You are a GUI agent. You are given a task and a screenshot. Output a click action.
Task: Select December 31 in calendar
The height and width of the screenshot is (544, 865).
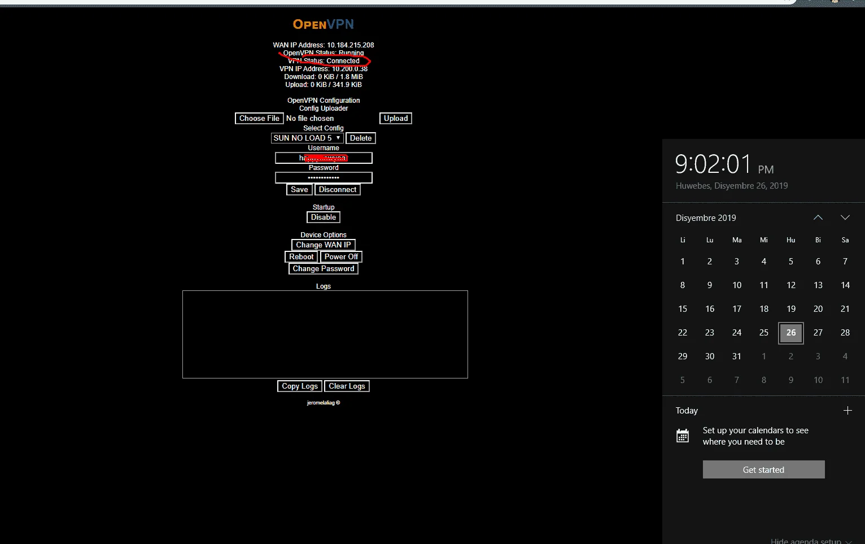[x=737, y=356]
